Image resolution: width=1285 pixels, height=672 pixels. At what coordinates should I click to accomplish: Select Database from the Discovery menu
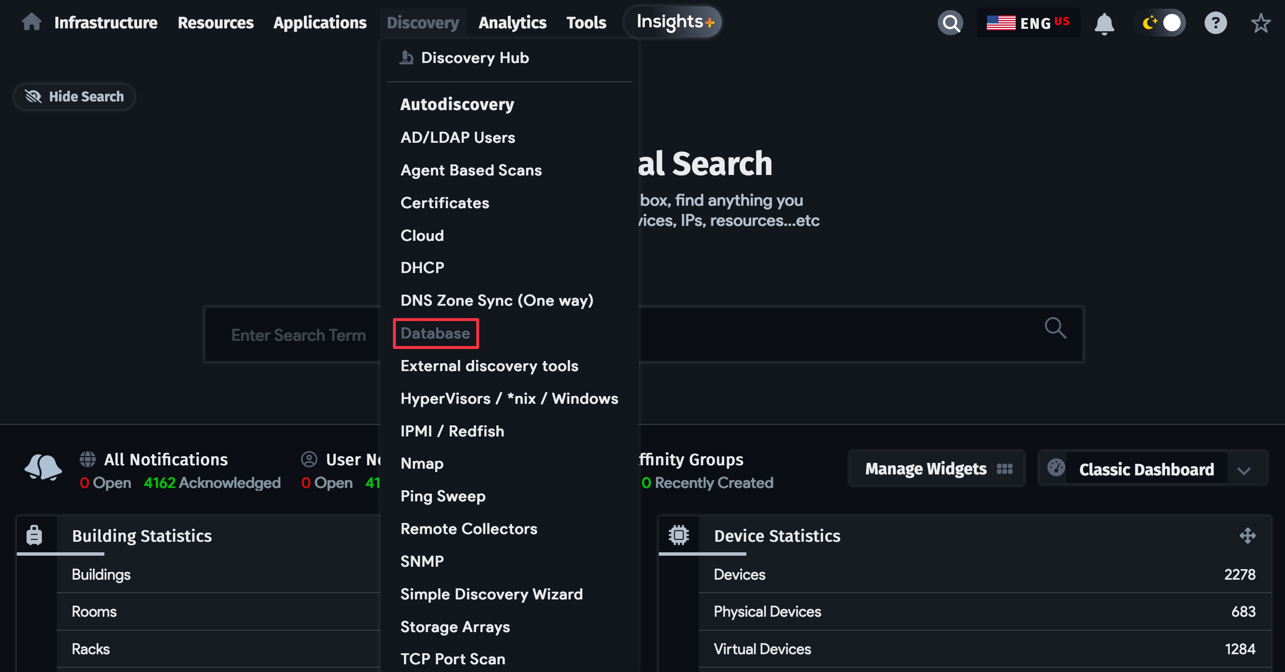(435, 333)
